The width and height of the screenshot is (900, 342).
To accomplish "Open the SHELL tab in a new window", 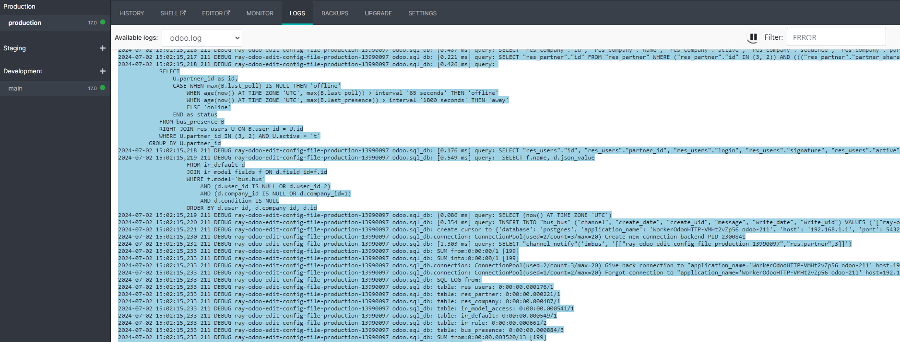I will coord(173,13).
